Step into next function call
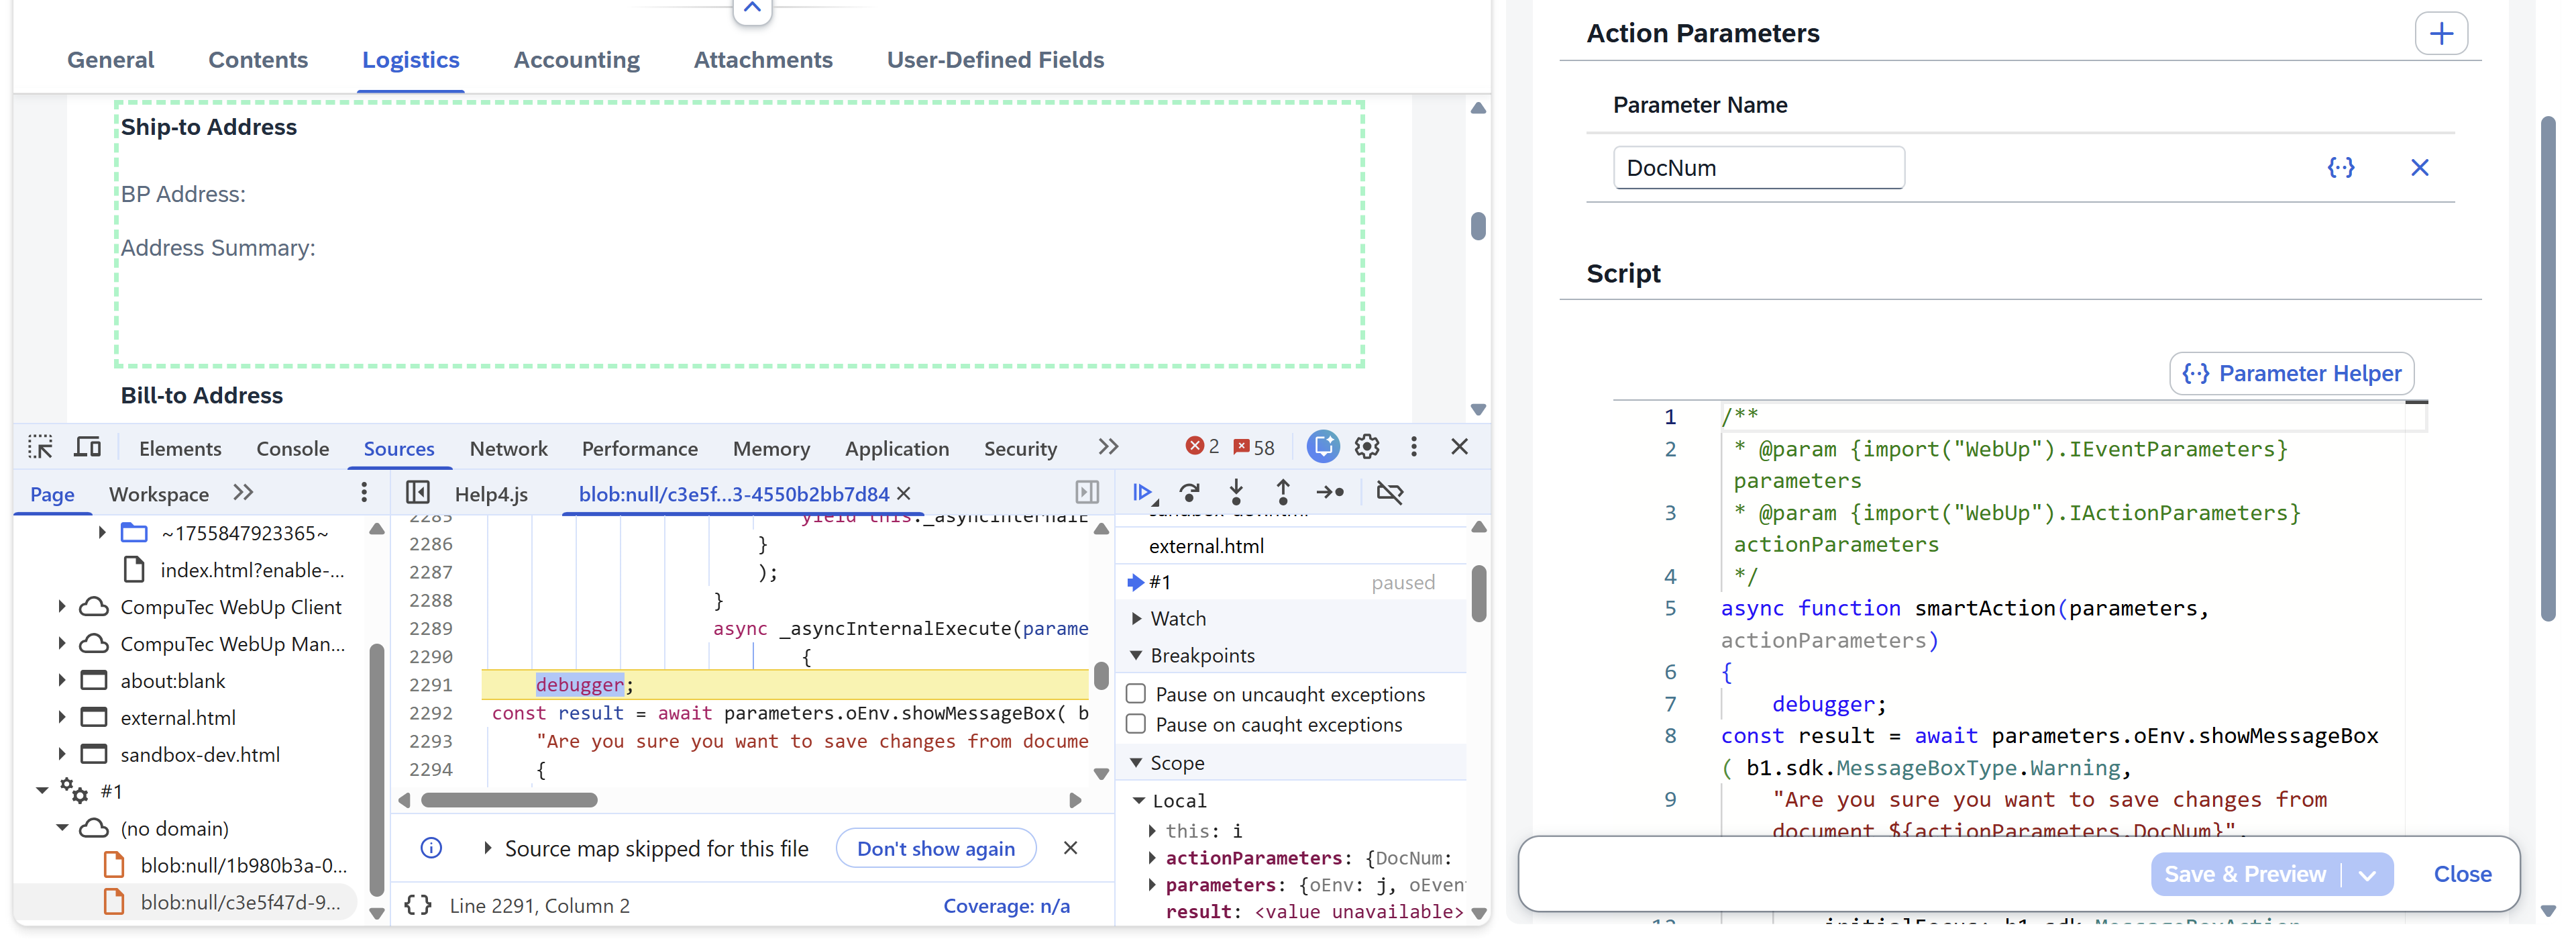This screenshot has height=939, width=2576. click(x=1236, y=493)
